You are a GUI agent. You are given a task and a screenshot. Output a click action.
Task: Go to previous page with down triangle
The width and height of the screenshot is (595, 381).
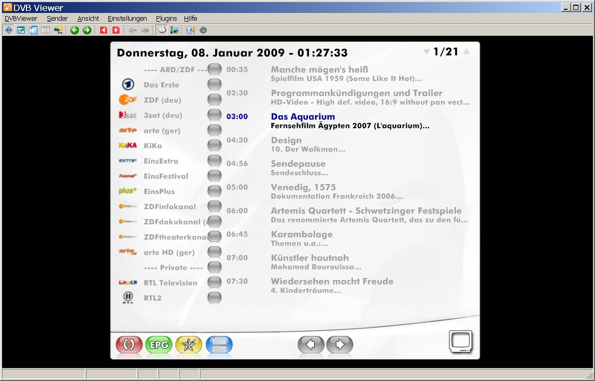click(x=427, y=52)
